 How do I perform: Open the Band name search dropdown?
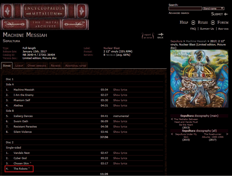point(213,8)
